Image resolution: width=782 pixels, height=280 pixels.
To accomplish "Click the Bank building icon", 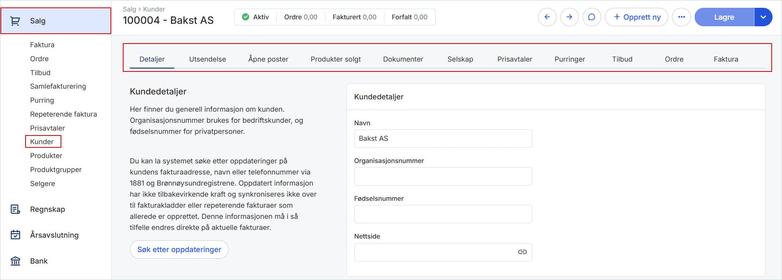I will [15, 261].
